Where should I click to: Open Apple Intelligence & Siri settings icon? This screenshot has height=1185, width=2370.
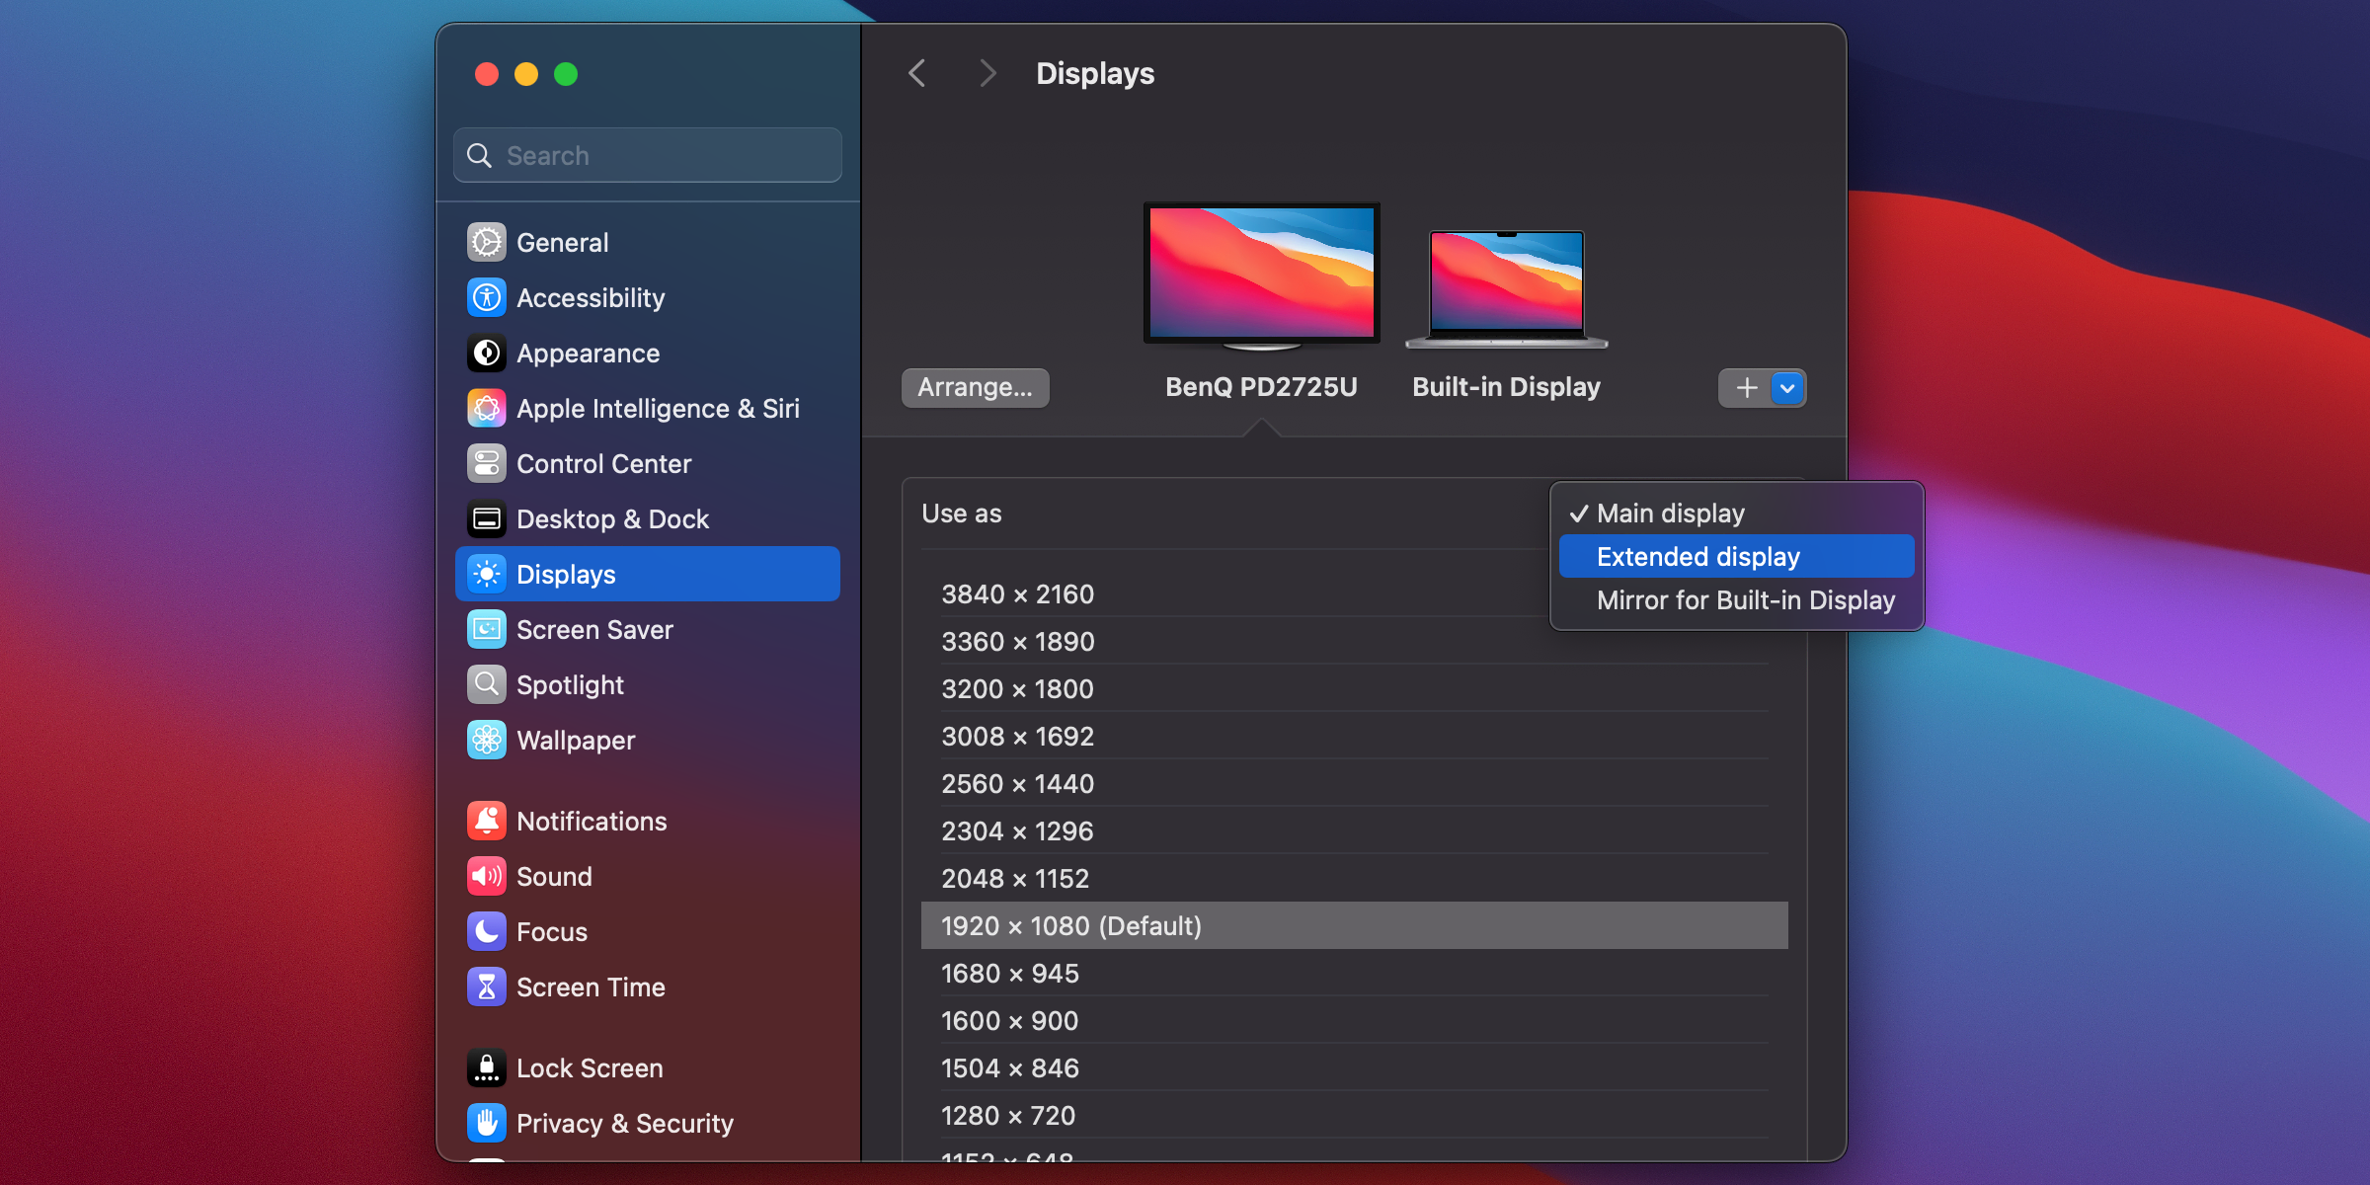point(487,408)
